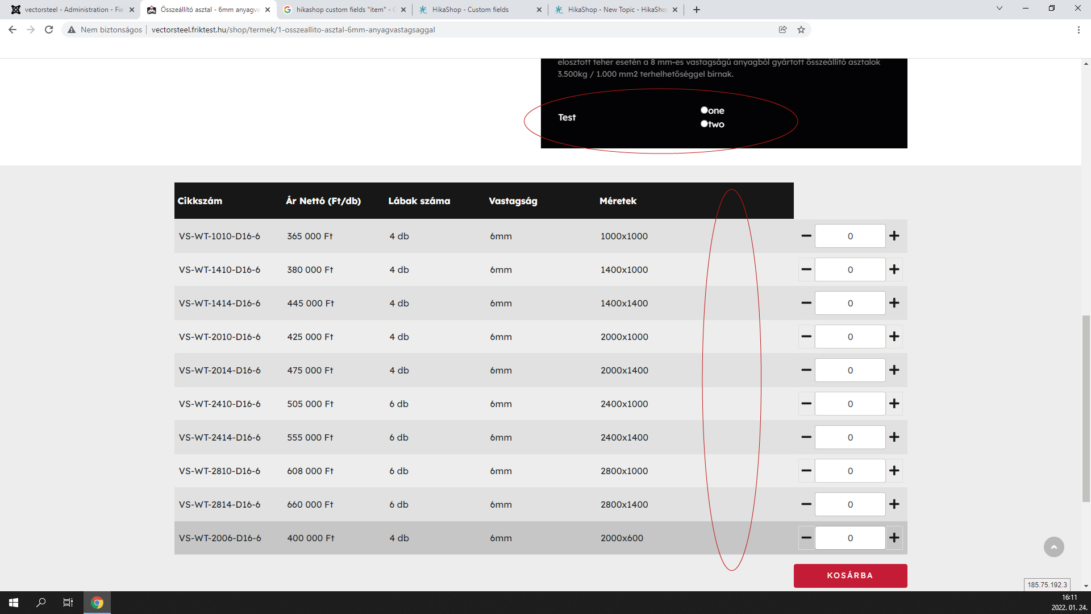Viewport: 1091px width, 614px height.
Task: Click minus for VS-WT-1410-D16-6 row
Action: click(x=806, y=269)
